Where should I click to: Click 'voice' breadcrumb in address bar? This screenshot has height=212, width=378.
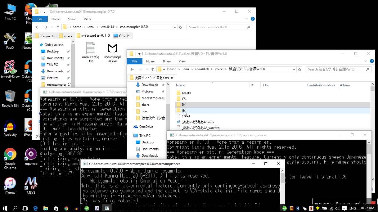219,69
